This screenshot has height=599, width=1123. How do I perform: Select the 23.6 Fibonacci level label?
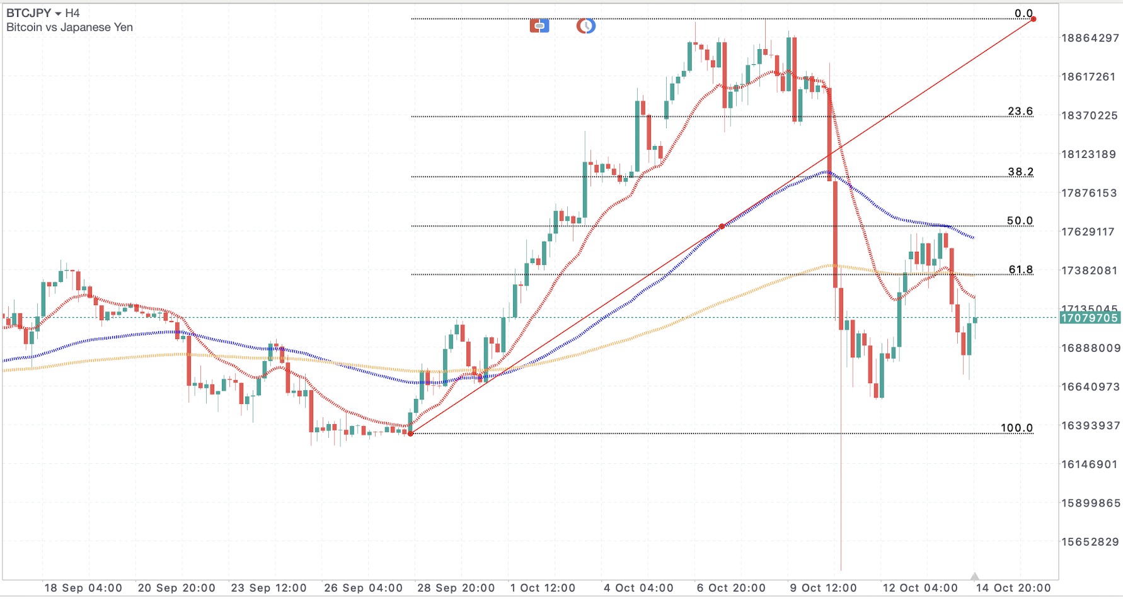tap(1020, 111)
